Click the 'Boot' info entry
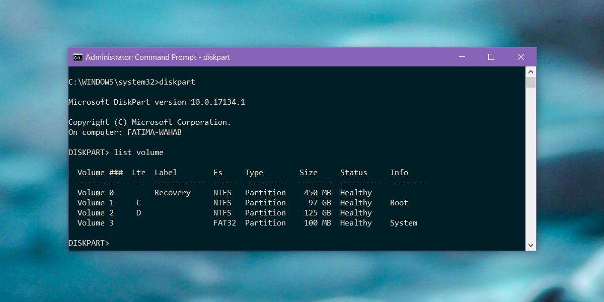This screenshot has width=604, height=302. 399,203
